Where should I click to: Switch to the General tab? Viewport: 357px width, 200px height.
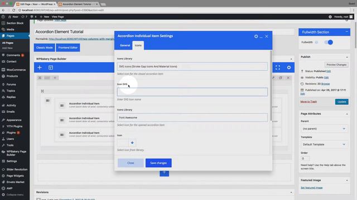click(x=125, y=46)
